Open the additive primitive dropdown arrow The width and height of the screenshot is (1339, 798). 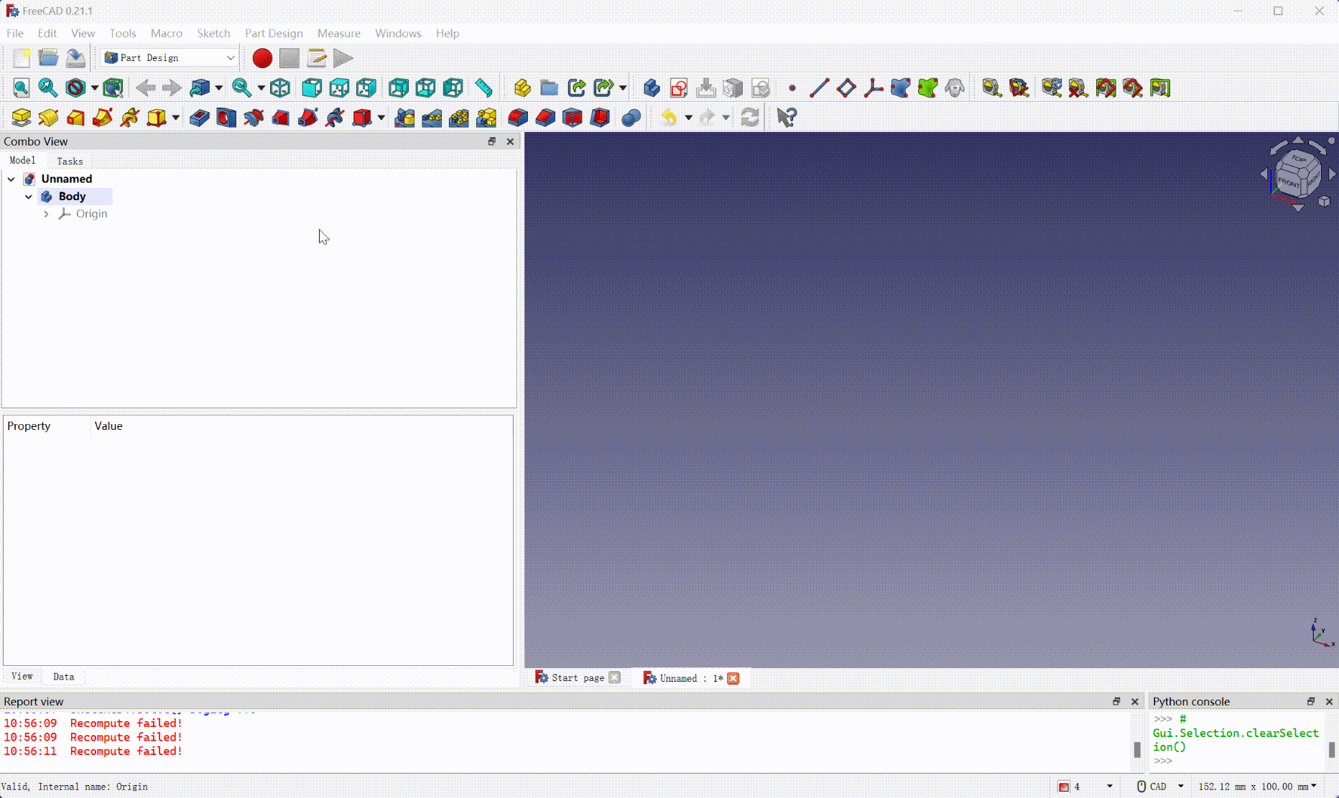click(175, 118)
